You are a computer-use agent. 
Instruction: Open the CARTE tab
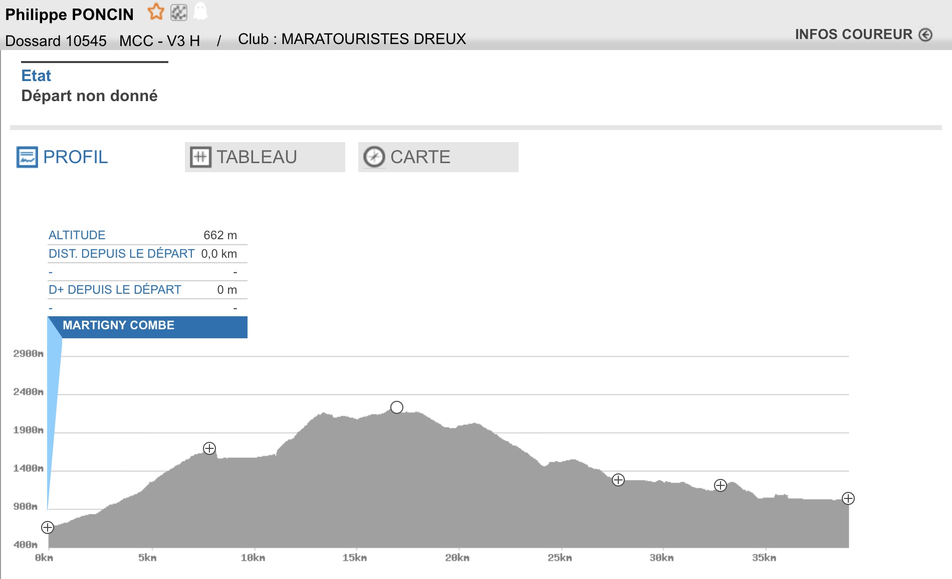[x=438, y=157]
